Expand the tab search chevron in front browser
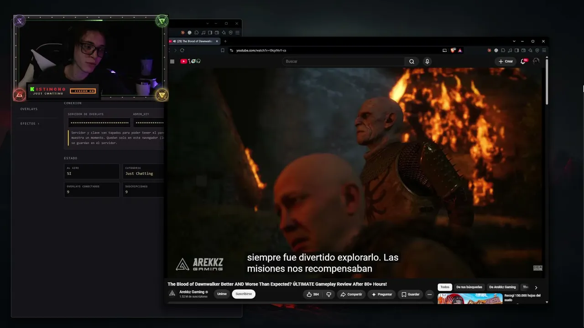Image resolution: width=584 pixels, height=328 pixels. (x=514, y=41)
